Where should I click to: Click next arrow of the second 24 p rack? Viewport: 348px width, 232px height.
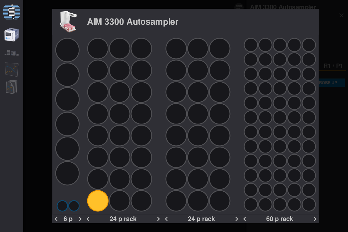[x=237, y=219]
